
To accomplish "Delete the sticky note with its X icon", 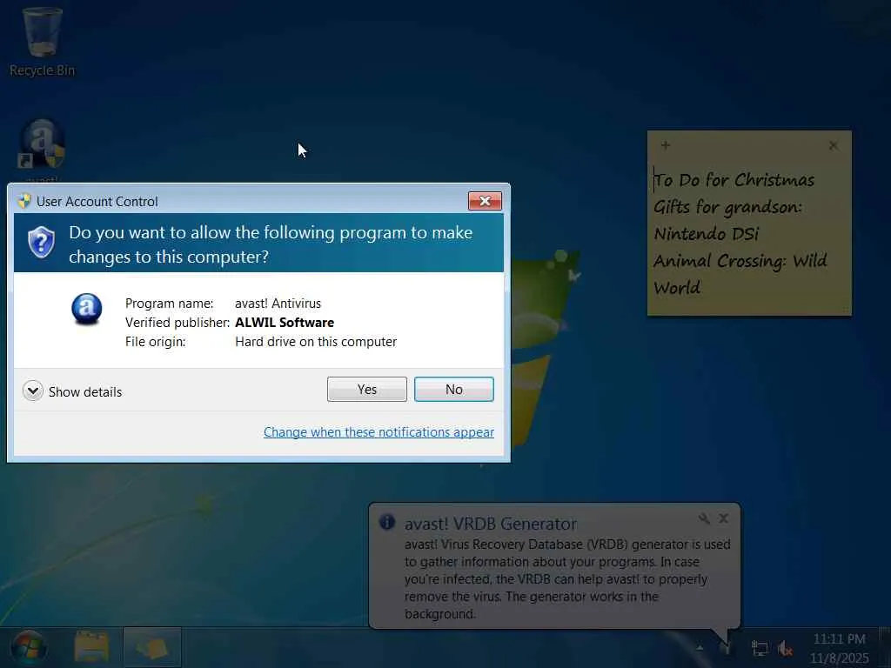I will point(833,146).
